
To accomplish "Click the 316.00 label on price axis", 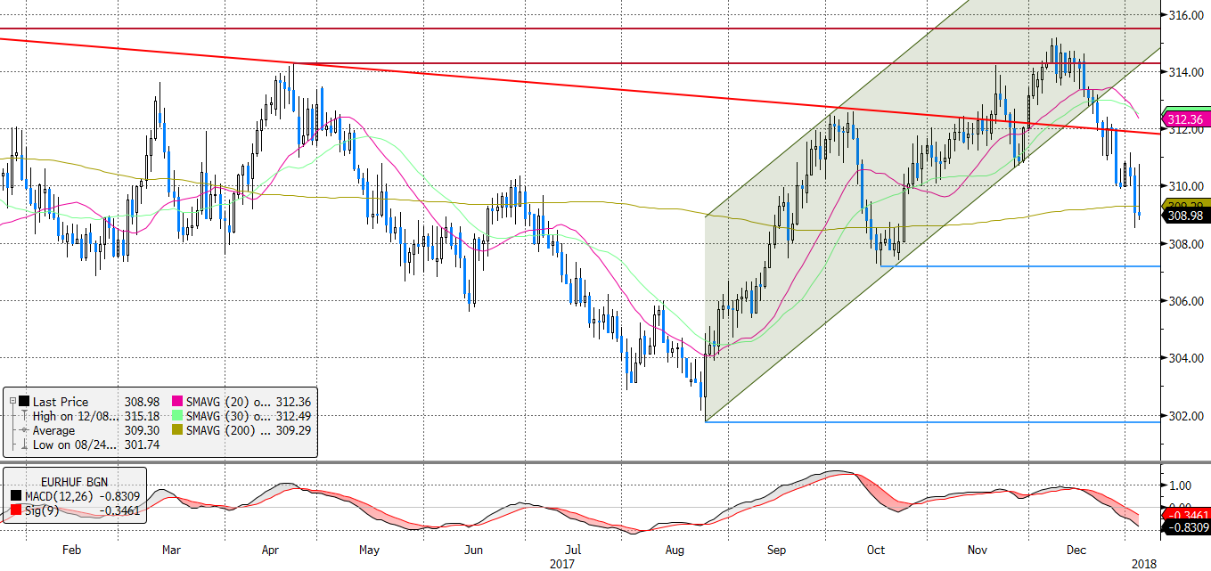I will tap(1184, 15).
